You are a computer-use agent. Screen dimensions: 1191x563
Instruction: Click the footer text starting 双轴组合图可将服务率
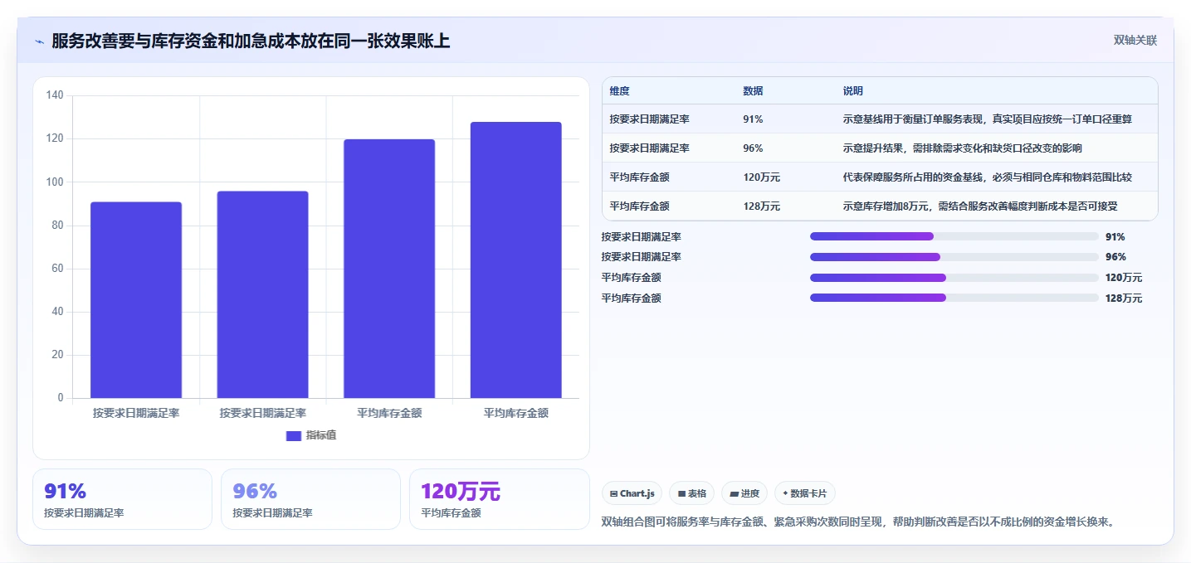click(x=857, y=522)
